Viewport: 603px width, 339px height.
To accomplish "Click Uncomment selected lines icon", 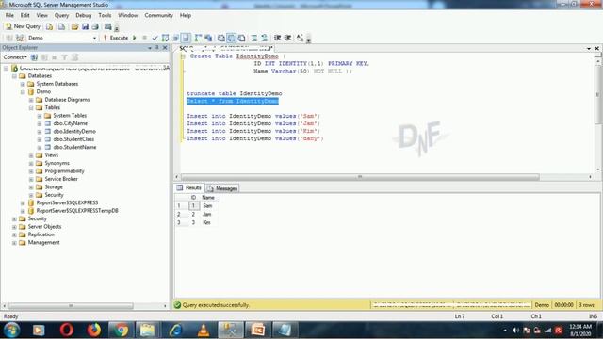I will (x=265, y=38).
